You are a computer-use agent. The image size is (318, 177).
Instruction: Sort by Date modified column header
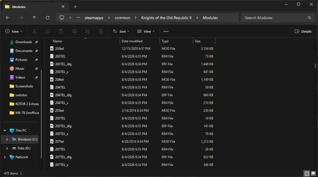coord(140,41)
